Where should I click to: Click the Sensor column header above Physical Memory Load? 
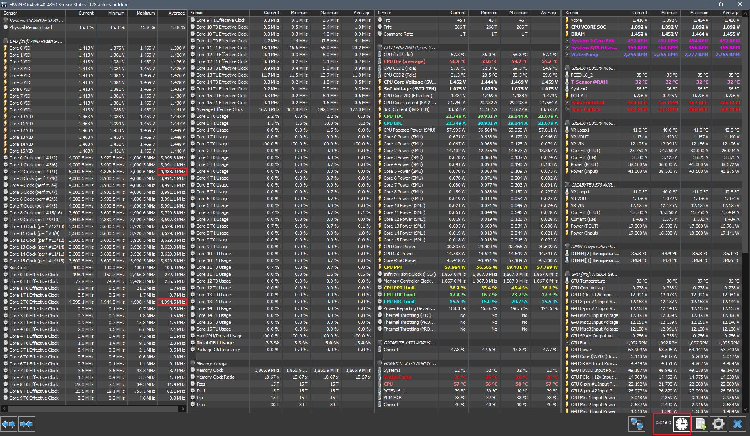point(34,13)
